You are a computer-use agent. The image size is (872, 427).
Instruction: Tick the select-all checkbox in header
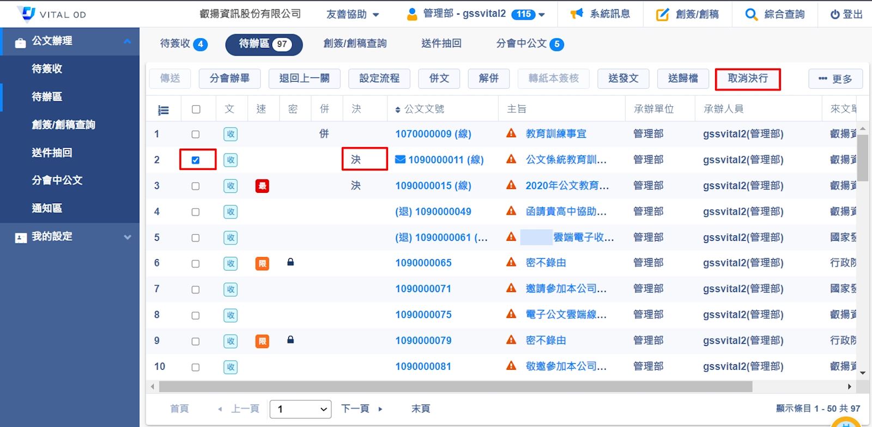pyautogui.click(x=196, y=109)
